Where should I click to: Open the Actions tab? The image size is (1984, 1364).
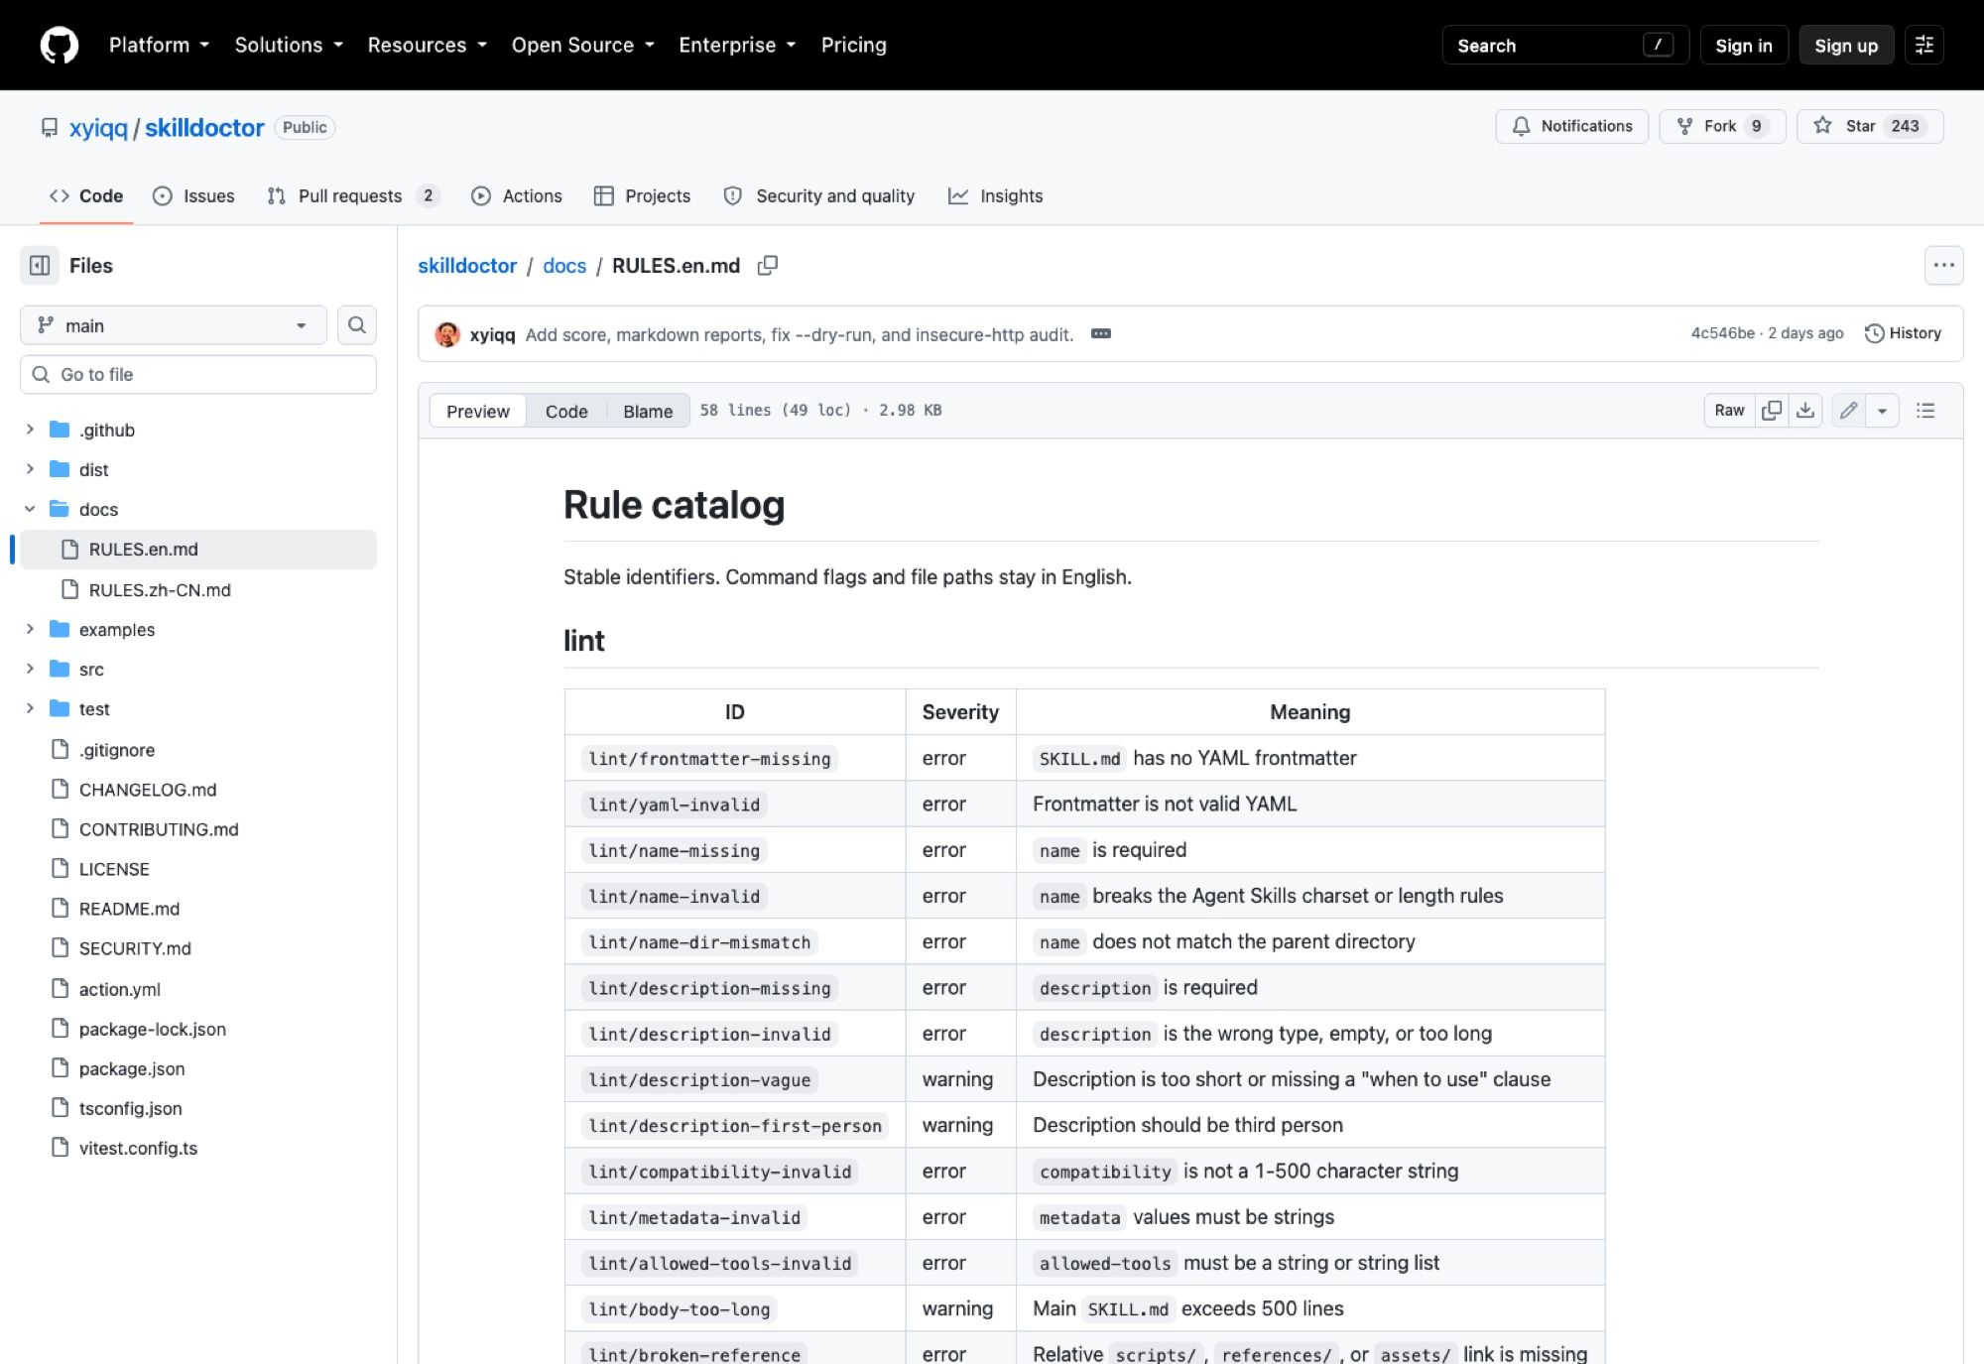[x=517, y=196]
